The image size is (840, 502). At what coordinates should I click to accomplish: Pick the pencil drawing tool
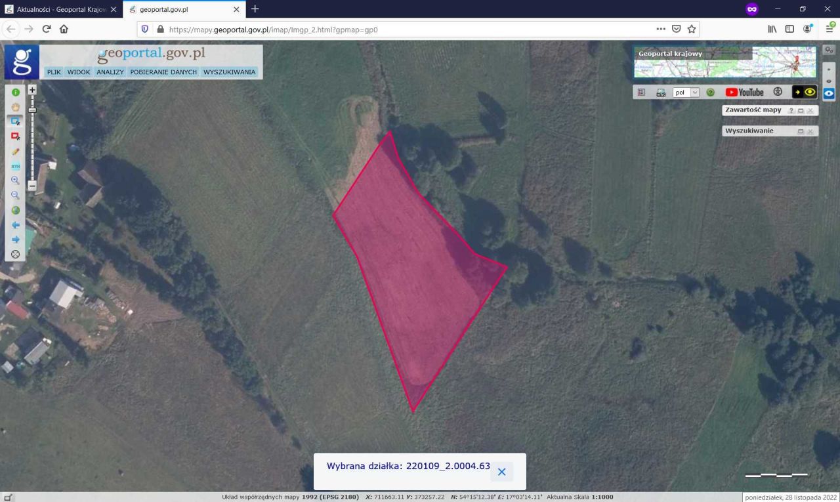click(16, 151)
